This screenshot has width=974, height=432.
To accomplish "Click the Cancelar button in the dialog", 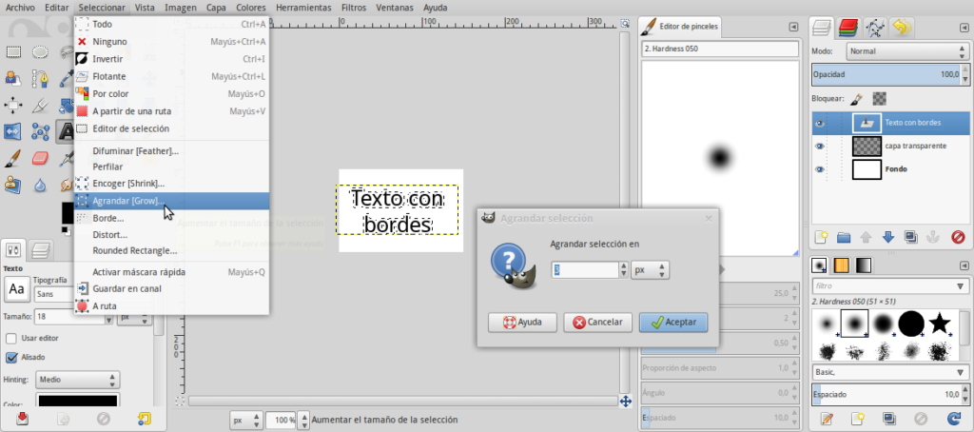I will [x=598, y=323].
